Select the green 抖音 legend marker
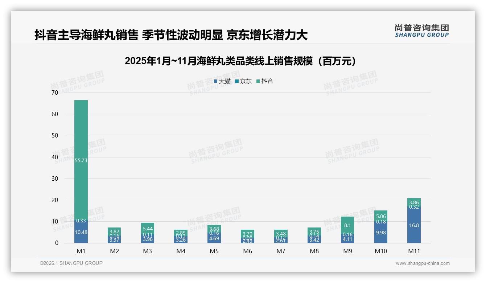 [x=258, y=81]
